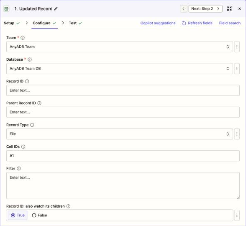
Task: Show info tooltip for Record ID field
Action: tap(27, 81)
